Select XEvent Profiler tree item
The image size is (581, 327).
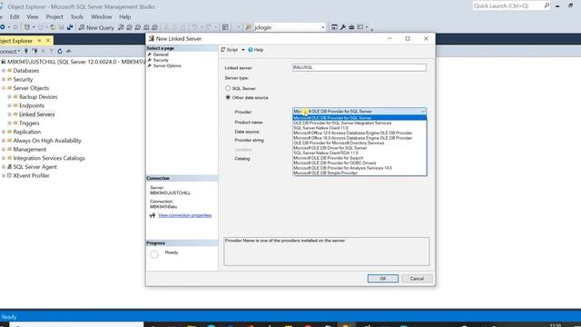coord(31,175)
